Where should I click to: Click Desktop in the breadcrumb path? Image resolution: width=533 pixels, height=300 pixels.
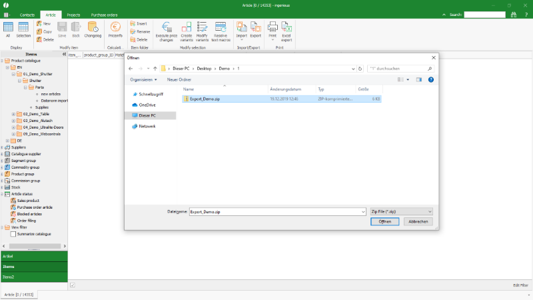(204, 69)
